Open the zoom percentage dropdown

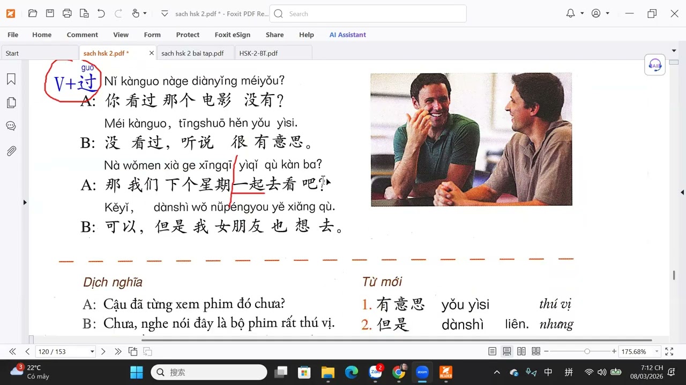[657, 352]
